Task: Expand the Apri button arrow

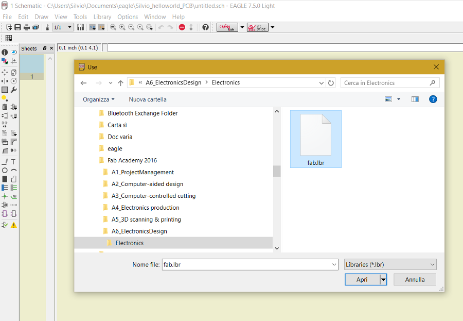Action: click(x=383, y=280)
